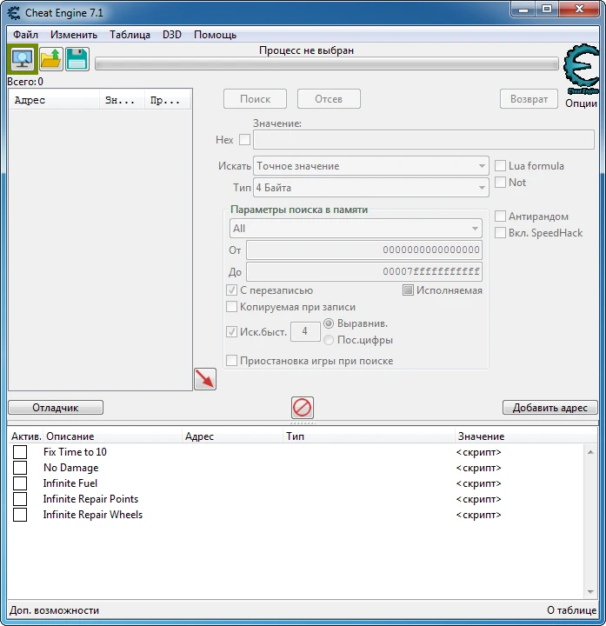
Task: Activate the Fix Time to 10 checkbox
Action: tap(20, 452)
